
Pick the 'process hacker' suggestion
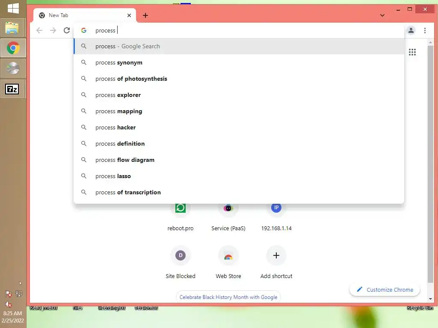[x=239, y=127]
